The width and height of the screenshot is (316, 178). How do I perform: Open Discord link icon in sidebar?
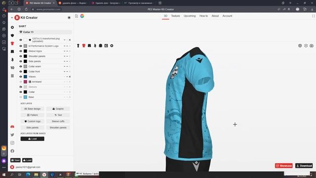[12, 127]
